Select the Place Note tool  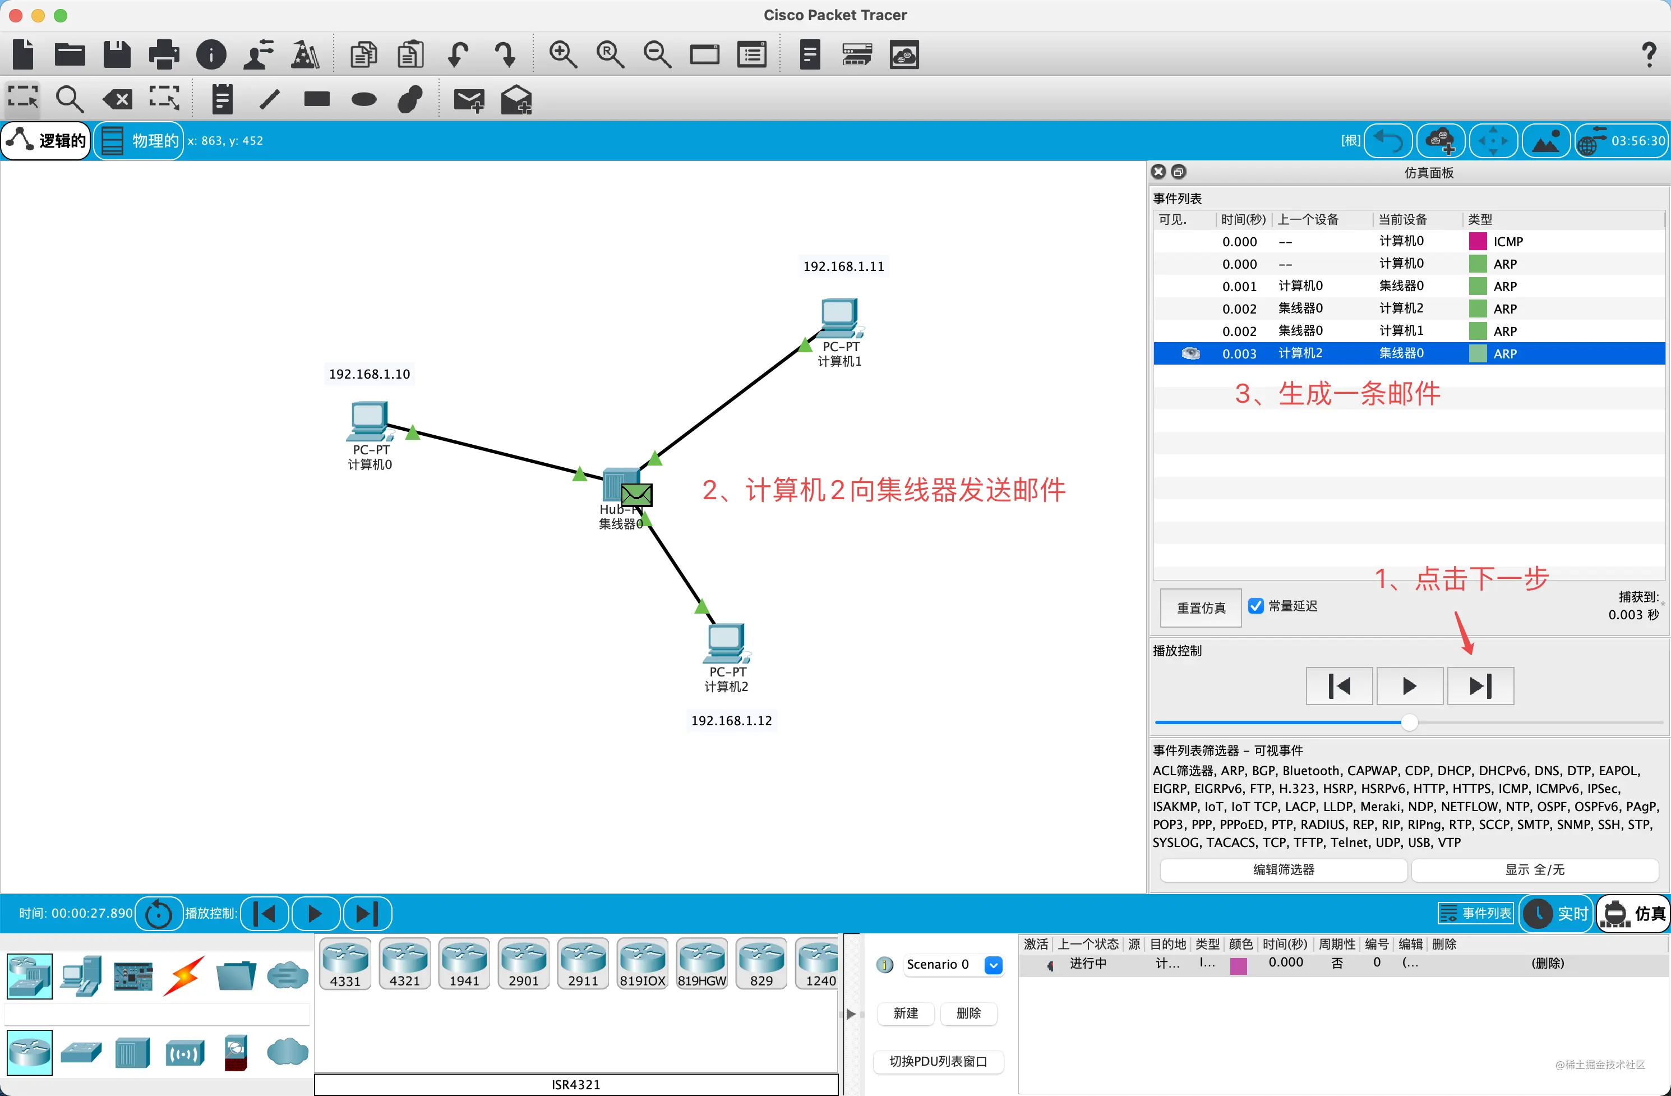tap(222, 99)
